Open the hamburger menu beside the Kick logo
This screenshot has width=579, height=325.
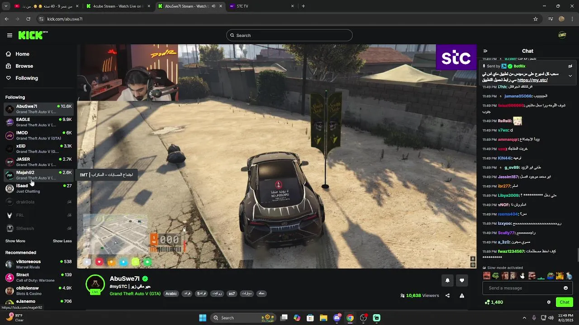(9, 35)
